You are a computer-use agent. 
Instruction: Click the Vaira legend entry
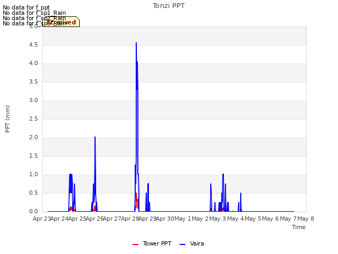192,243
